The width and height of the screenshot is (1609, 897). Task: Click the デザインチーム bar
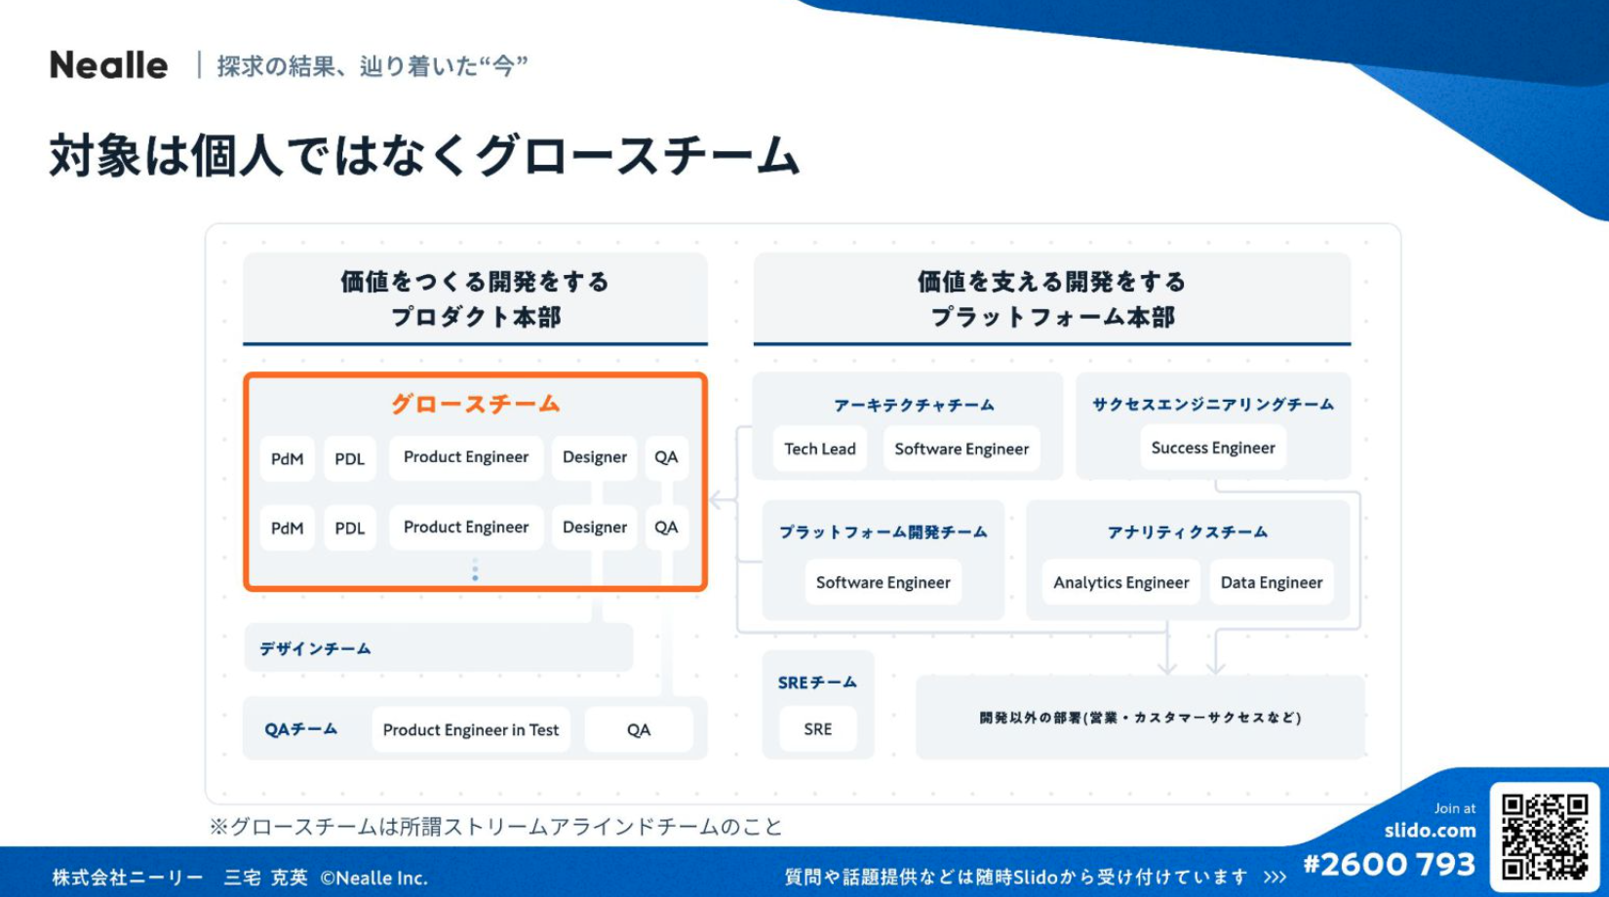click(437, 648)
